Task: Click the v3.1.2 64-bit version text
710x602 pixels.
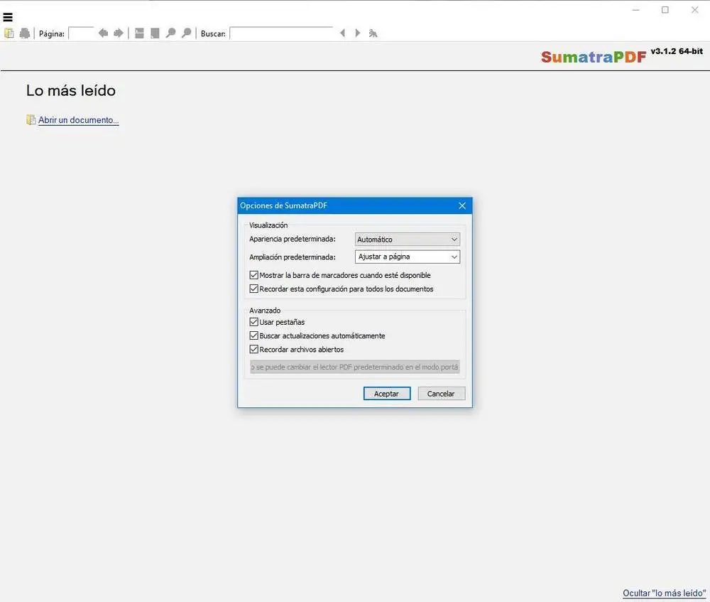Action: [677, 51]
